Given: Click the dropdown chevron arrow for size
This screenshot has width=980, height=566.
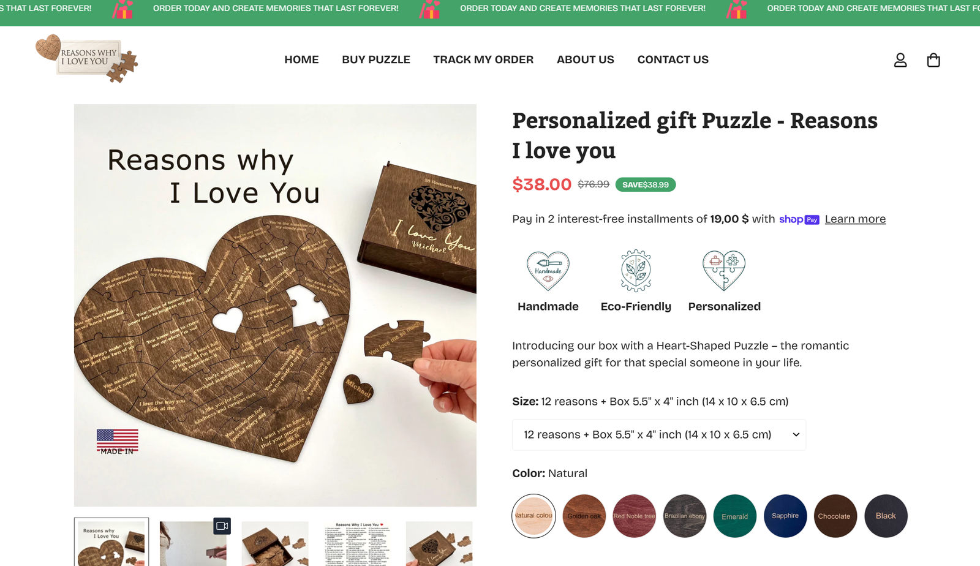Looking at the screenshot, I should point(796,434).
